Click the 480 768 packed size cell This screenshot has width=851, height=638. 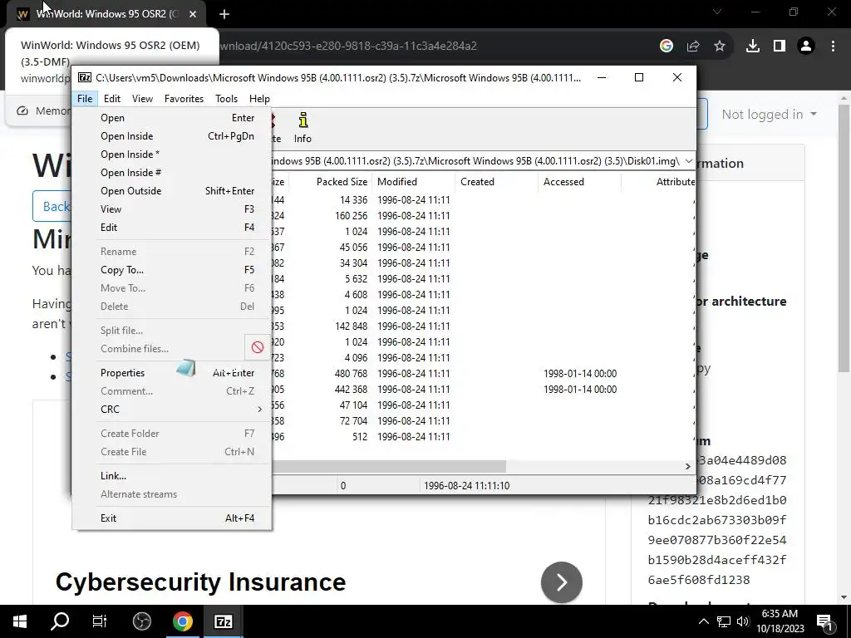[351, 373]
